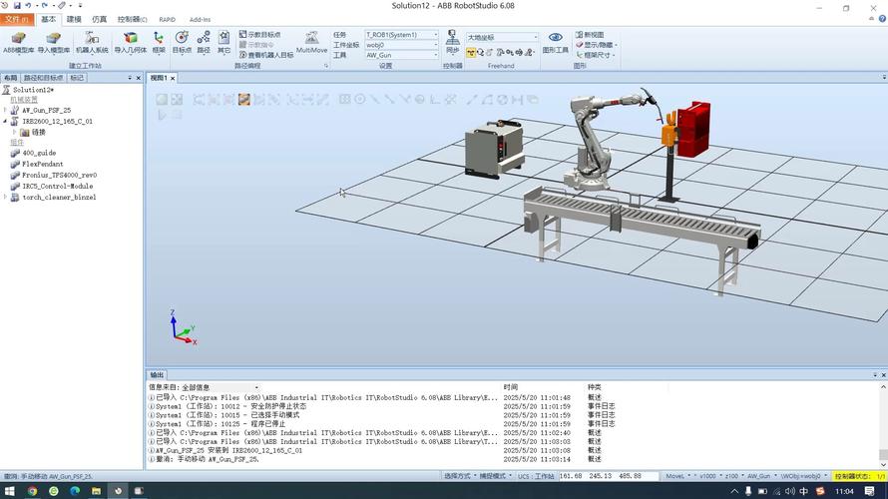The image size is (888, 499).
Task: Toggle the highlighted viewport toolbar selection icon
Action: tap(244, 100)
